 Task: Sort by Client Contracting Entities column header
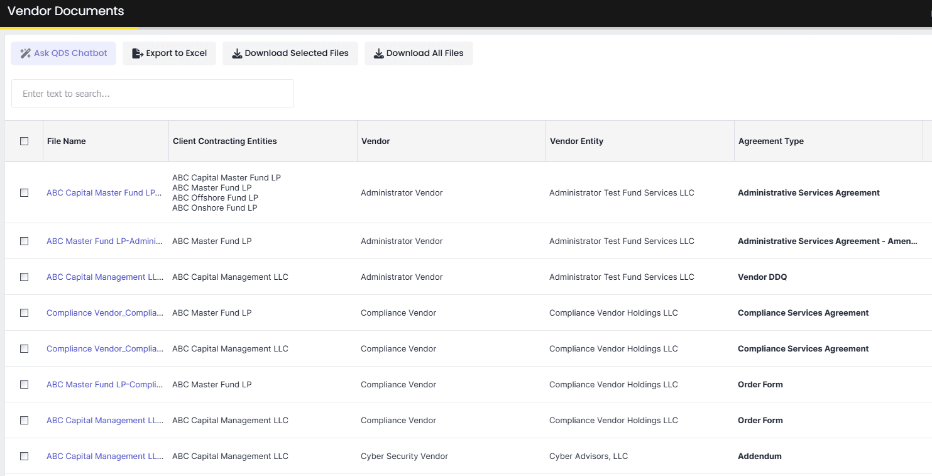click(x=263, y=141)
